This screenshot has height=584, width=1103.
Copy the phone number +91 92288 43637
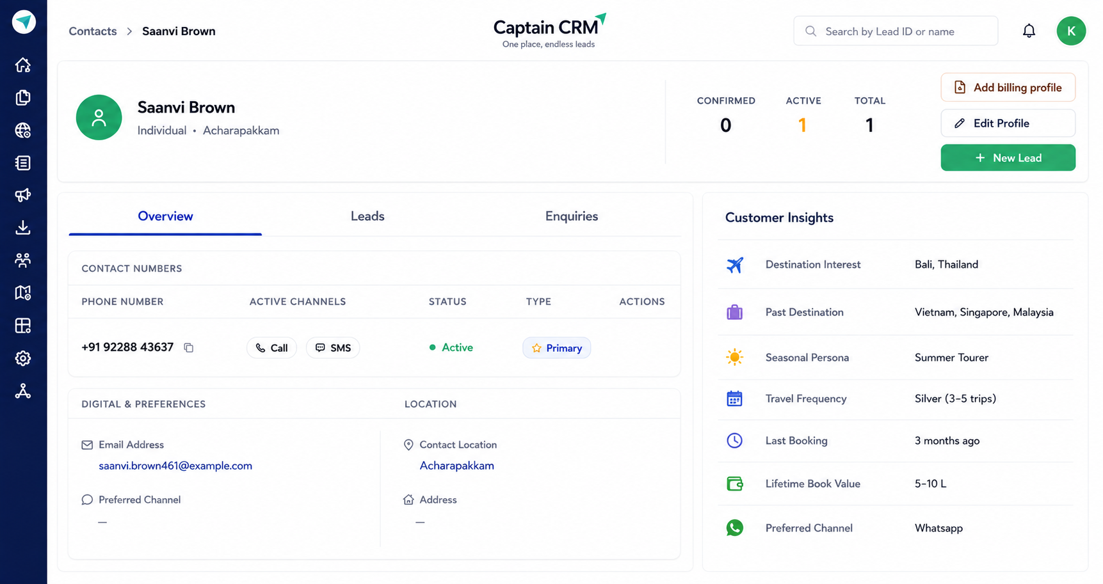[189, 347]
